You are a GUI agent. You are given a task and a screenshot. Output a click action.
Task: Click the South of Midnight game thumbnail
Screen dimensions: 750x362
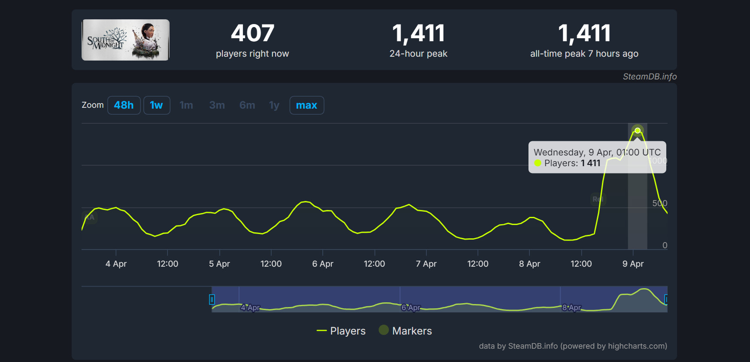pos(125,40)
